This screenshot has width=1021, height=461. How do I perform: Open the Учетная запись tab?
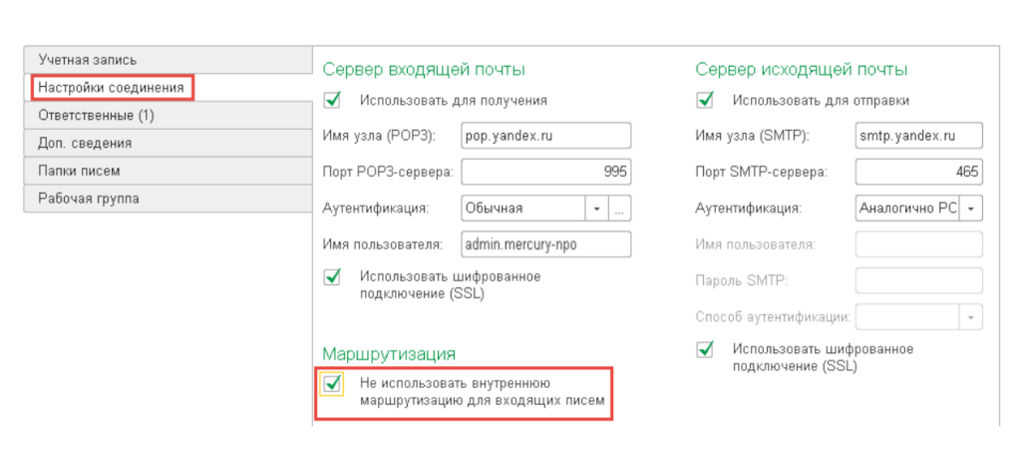[88, 60]
